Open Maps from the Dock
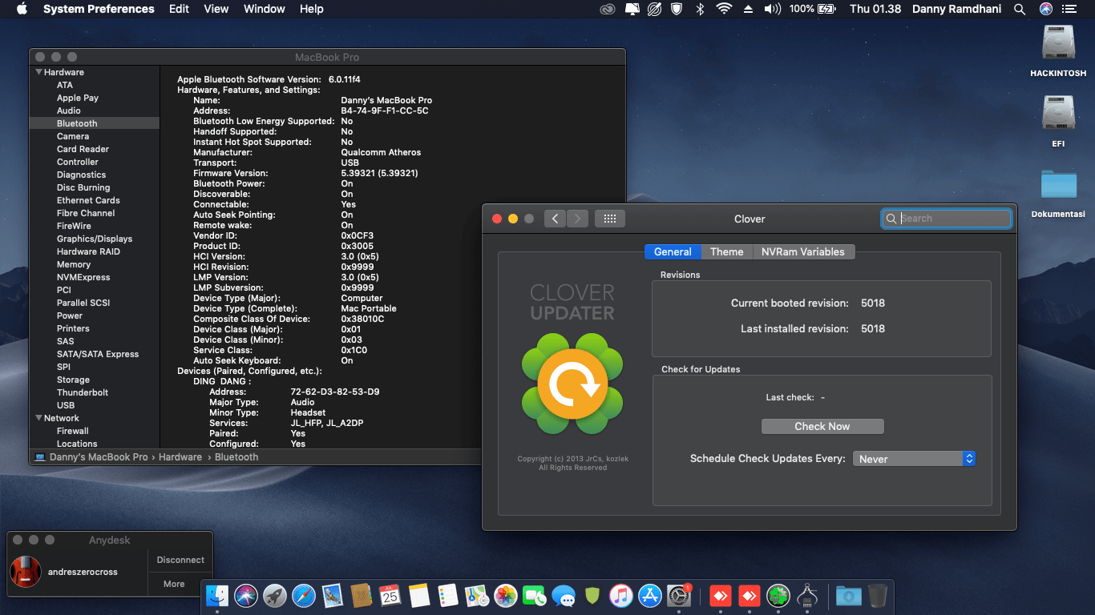This screenshot has height=615, width=1095. pyautogui.click(x=477, y=596)
